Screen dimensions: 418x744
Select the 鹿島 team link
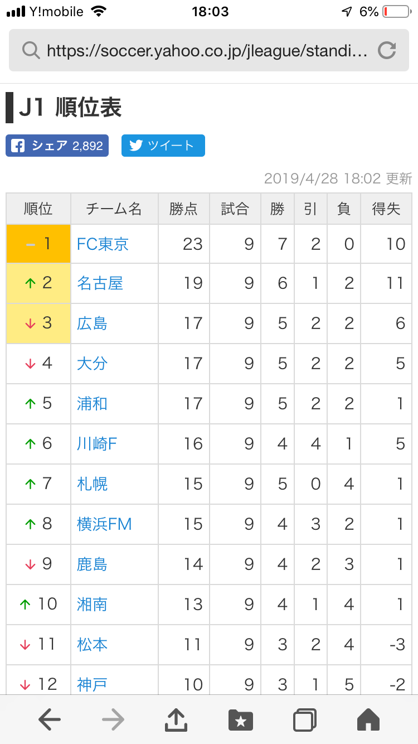(x=92, y=564)
